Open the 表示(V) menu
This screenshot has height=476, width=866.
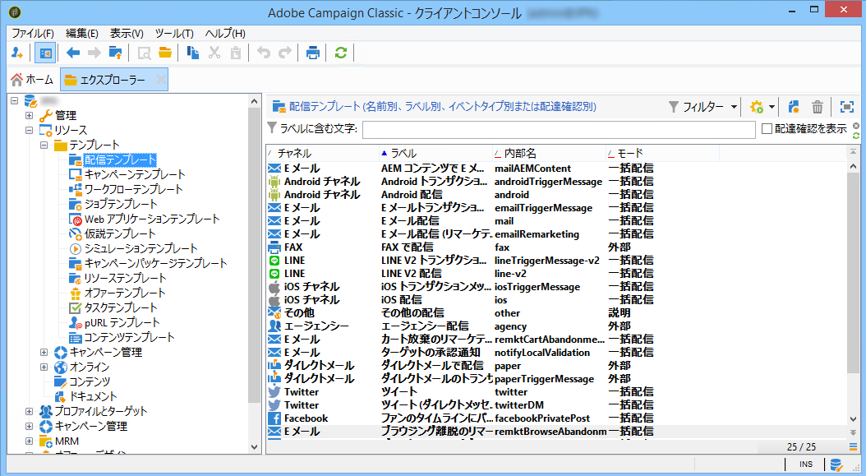[x=127, y=33]
